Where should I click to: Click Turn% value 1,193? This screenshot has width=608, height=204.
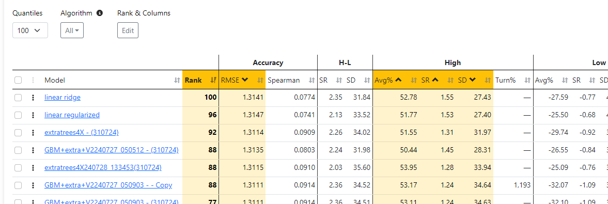click(522, 185)
